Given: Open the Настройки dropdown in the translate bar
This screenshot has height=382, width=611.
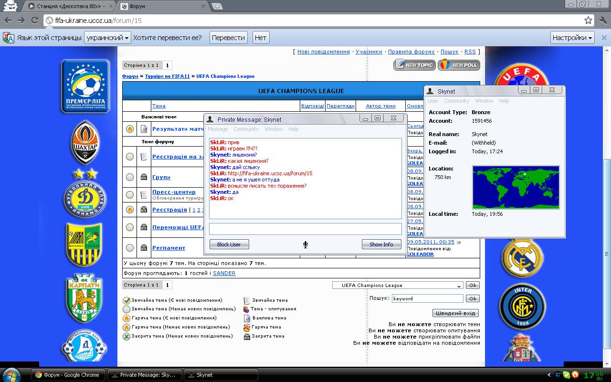Looking at the screenshot, I should click(x=572, y=38).
